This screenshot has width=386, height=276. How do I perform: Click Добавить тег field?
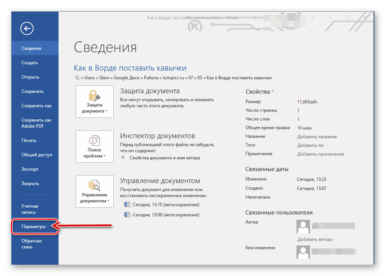pyautogui.click(x=310, y=145)
